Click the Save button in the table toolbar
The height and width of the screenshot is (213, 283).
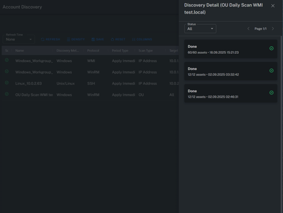[98, 40]
